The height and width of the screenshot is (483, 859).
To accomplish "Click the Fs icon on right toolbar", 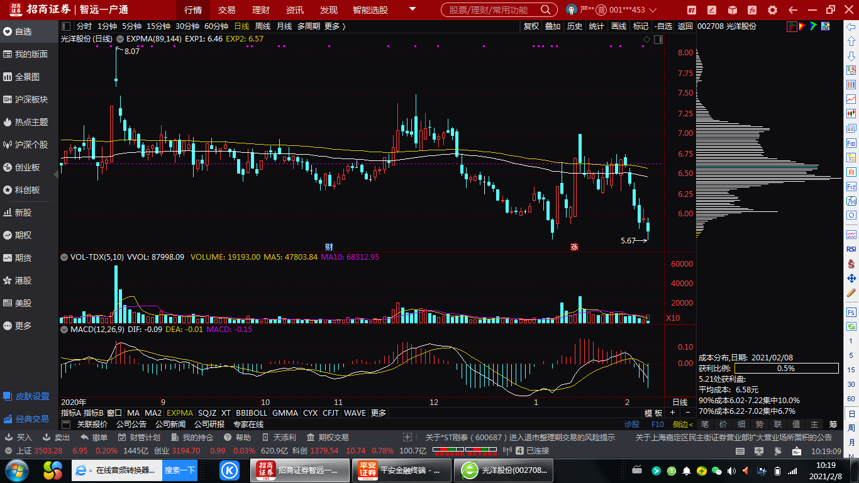I will click(851, 312).
